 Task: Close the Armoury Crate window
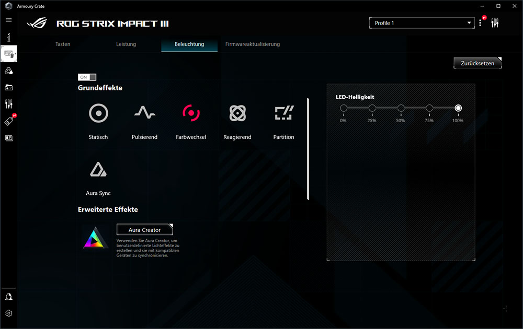coord(514,6)
